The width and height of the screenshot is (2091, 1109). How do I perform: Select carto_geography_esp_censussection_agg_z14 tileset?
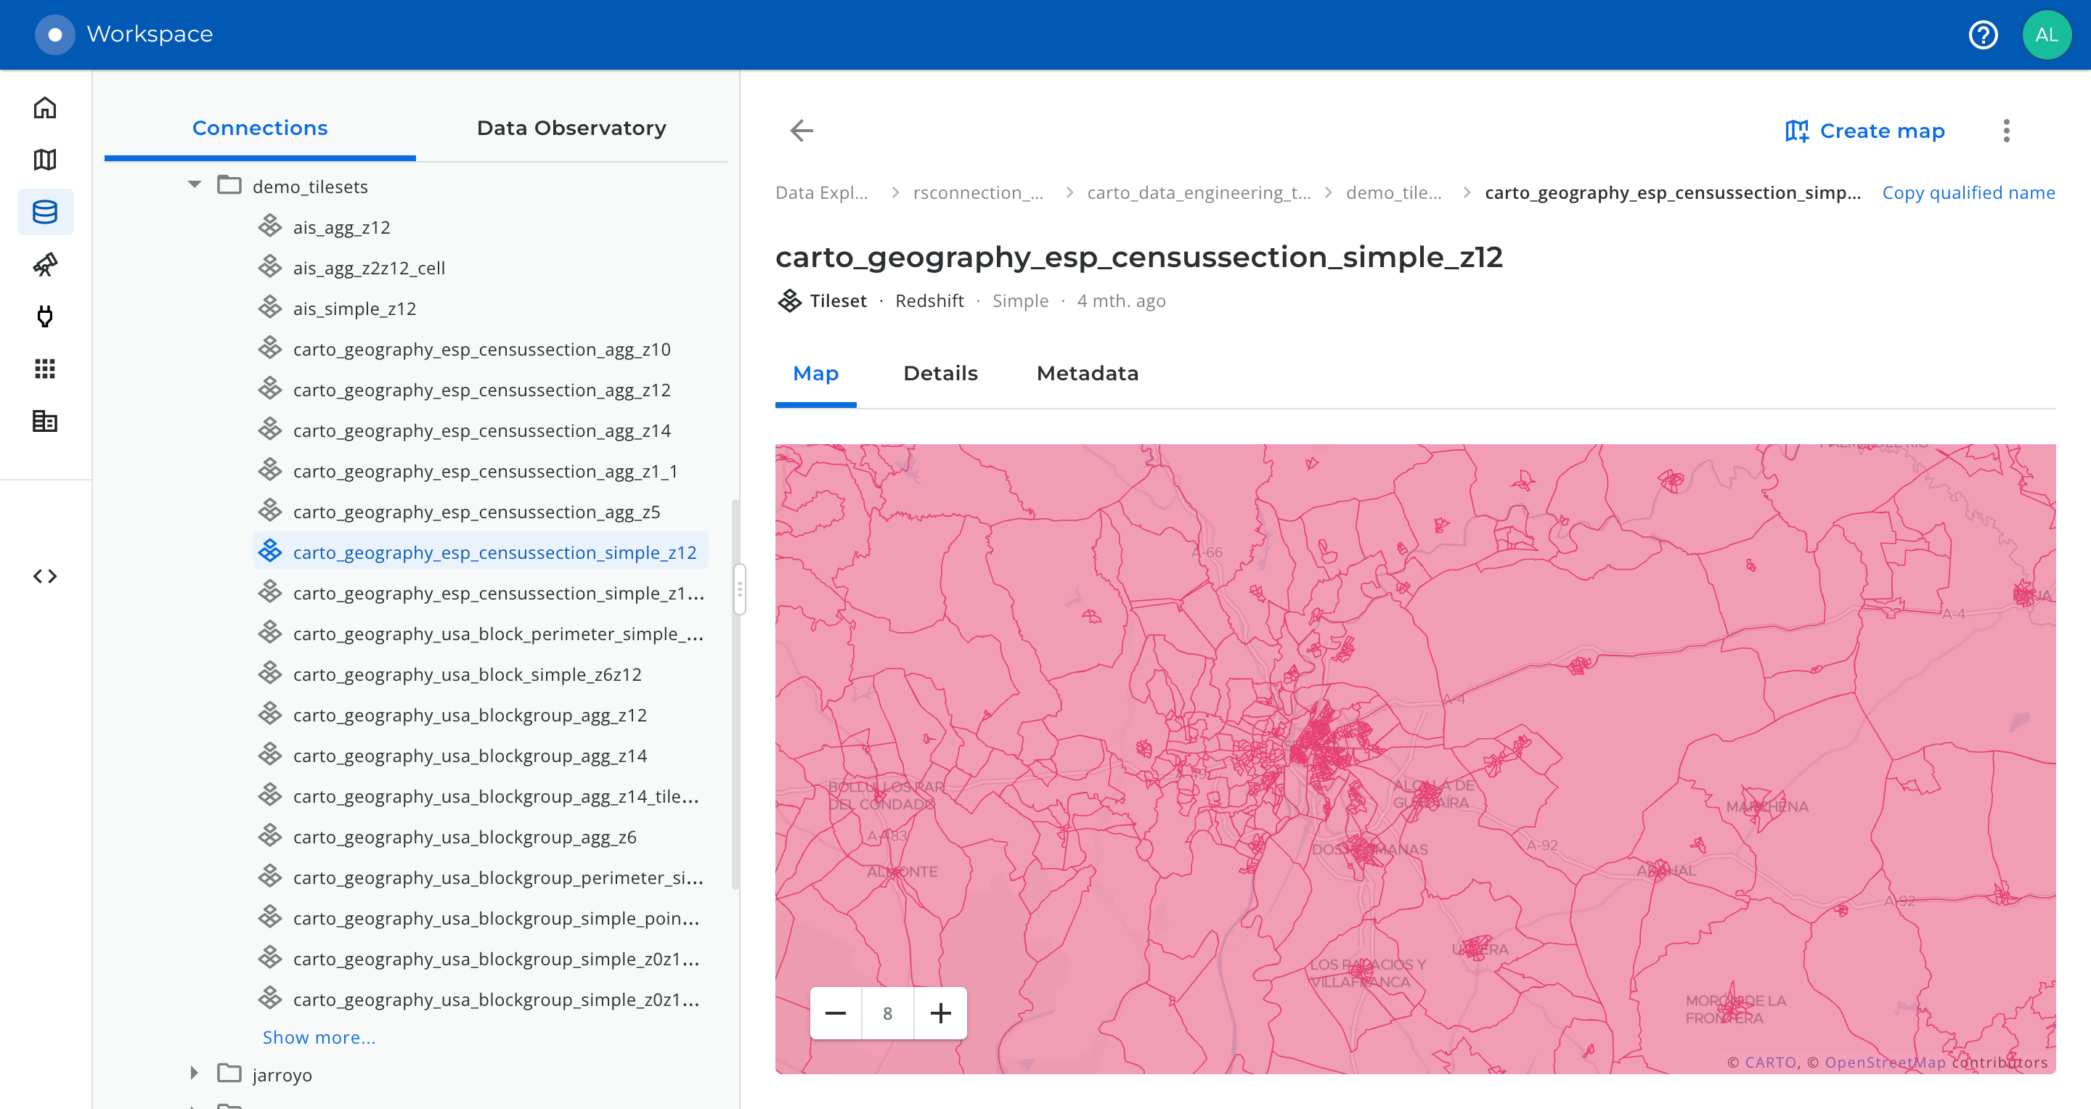(481, 430)
